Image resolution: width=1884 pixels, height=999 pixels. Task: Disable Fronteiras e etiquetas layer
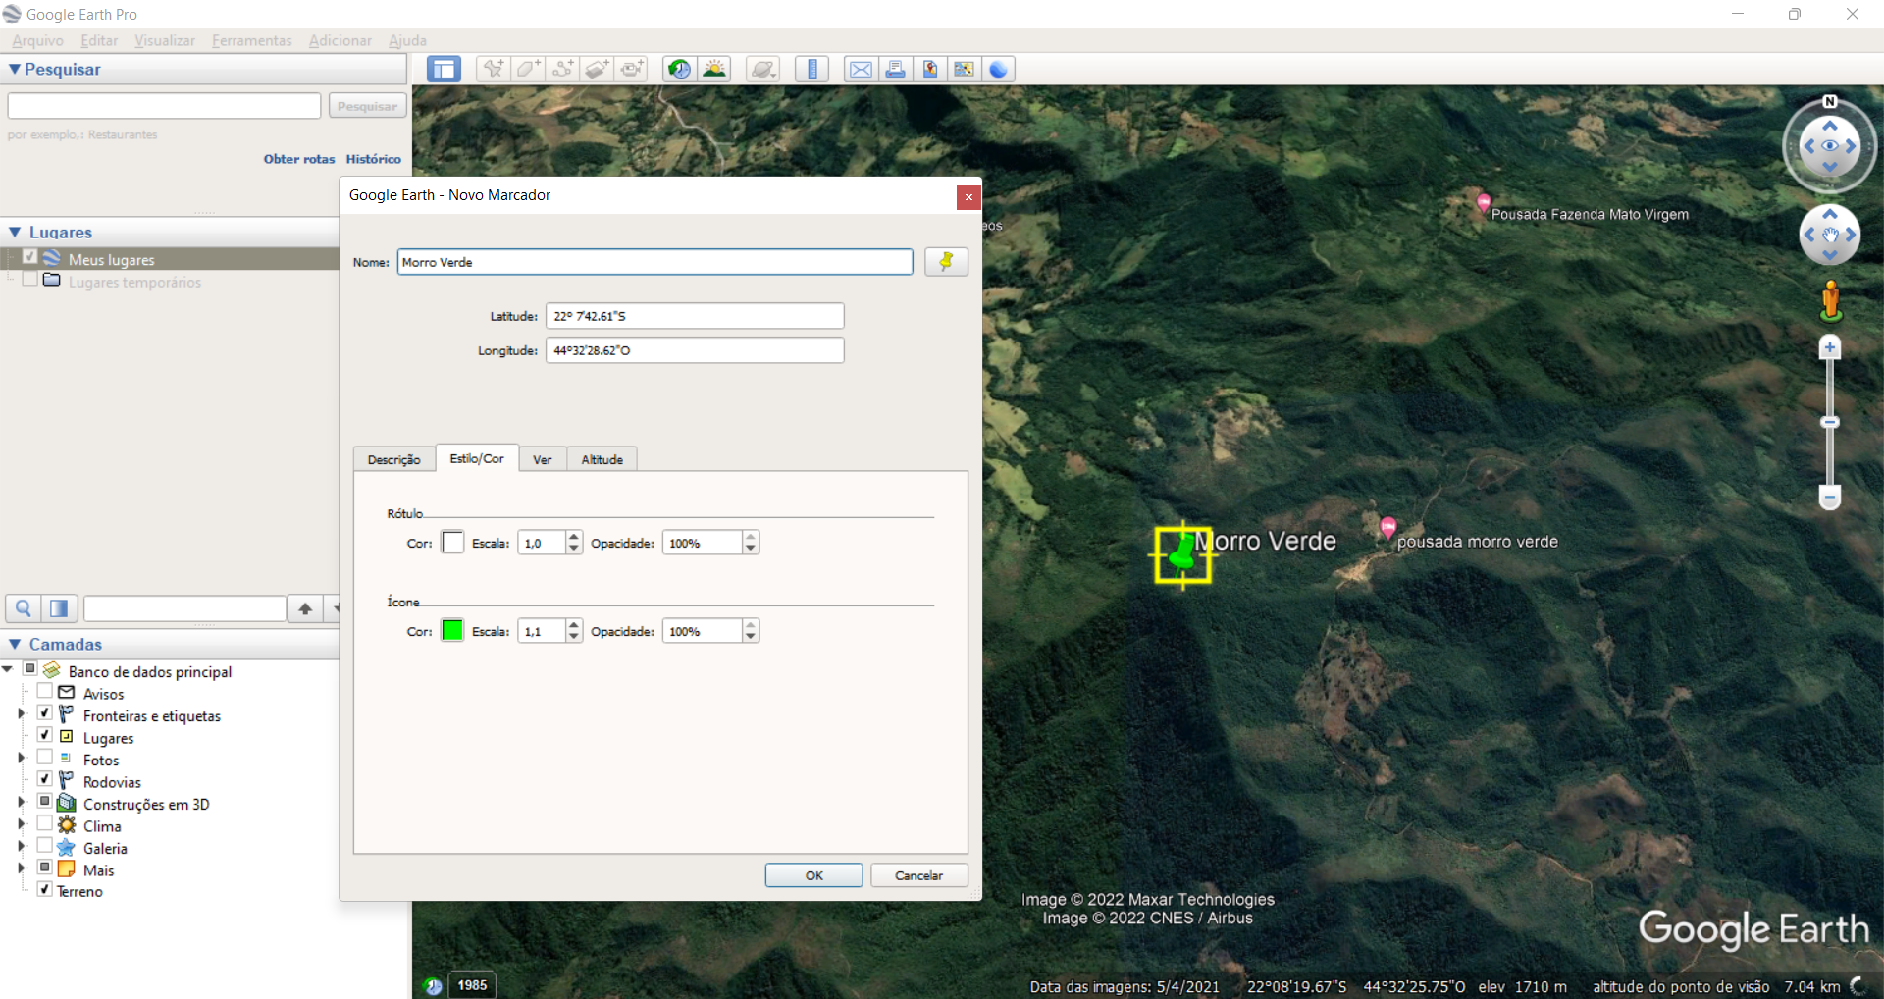click(x=44, y=712)
